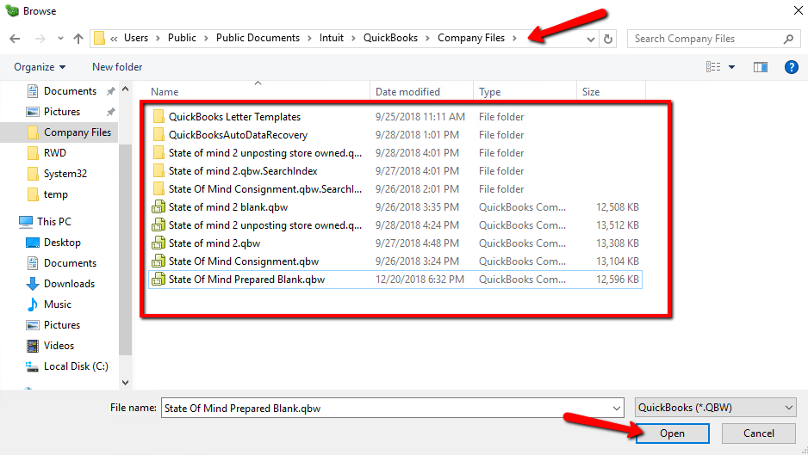Viewport: 808px width, 455px height.
Task: Open the Help icon
Action: (x=791, y=67)
